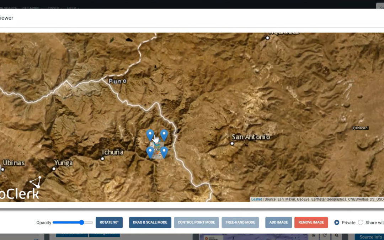Select the lower-left blue map marker pin
The image size is (384, 240).
point(150,151)
